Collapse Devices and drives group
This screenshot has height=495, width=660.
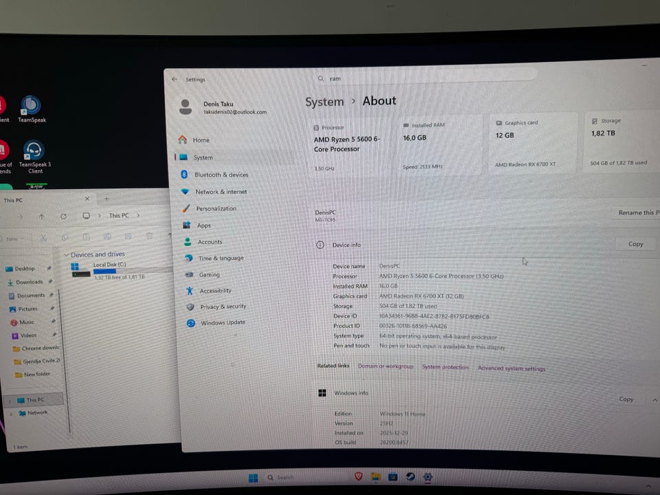[66, 255]
